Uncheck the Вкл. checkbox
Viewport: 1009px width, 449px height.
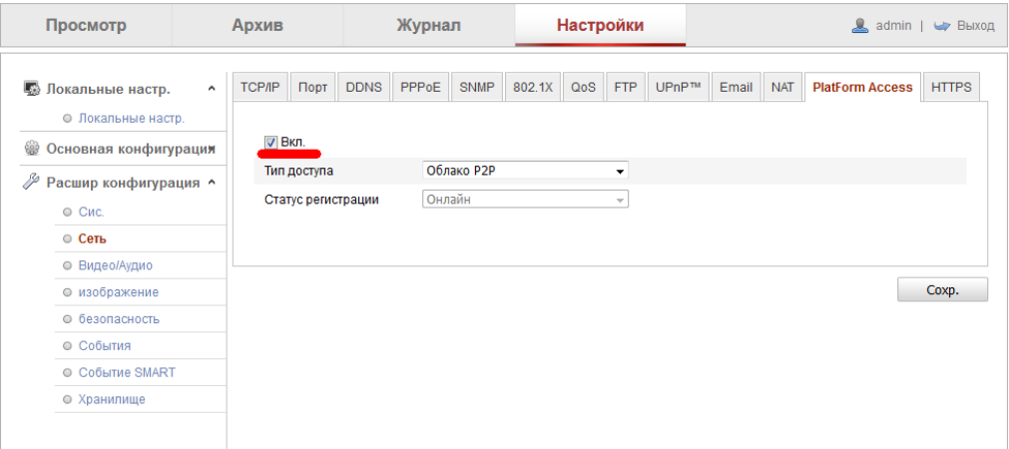point(270,142)
